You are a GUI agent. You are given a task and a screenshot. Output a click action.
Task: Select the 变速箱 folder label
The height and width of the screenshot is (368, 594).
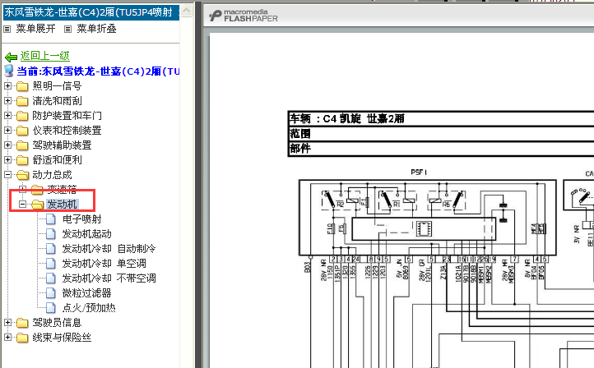(x=62, y=190)
